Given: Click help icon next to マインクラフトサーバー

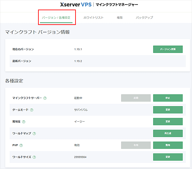Looking at the screenshot, I should [x=45, y=98].
